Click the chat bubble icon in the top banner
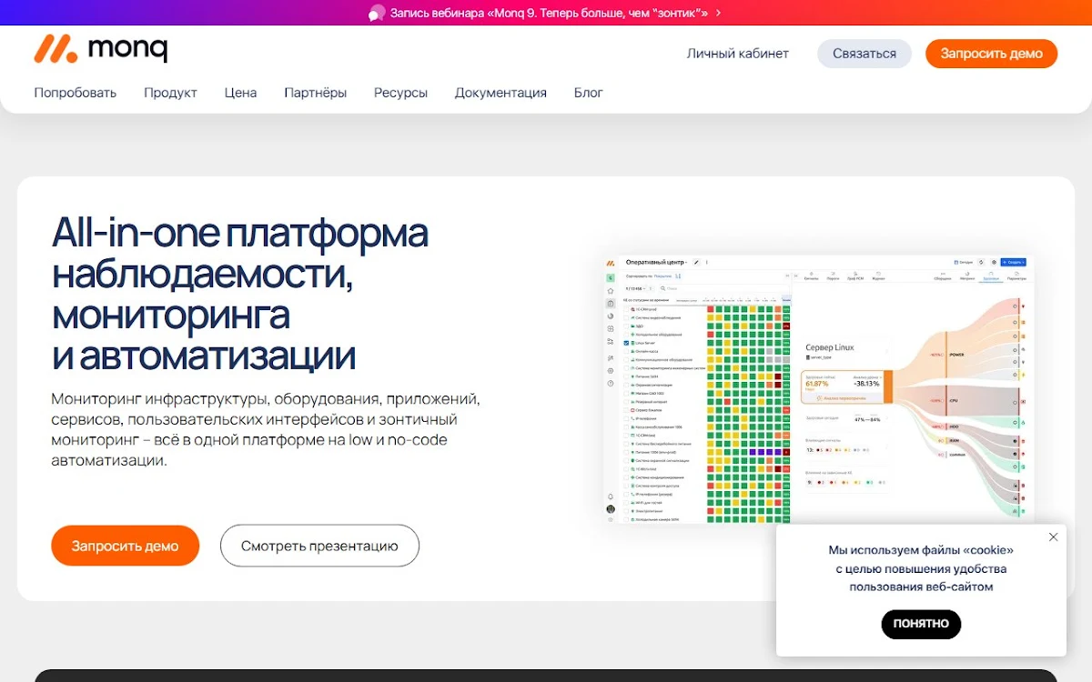1092x682 pixels. click(x=377, y=13)
